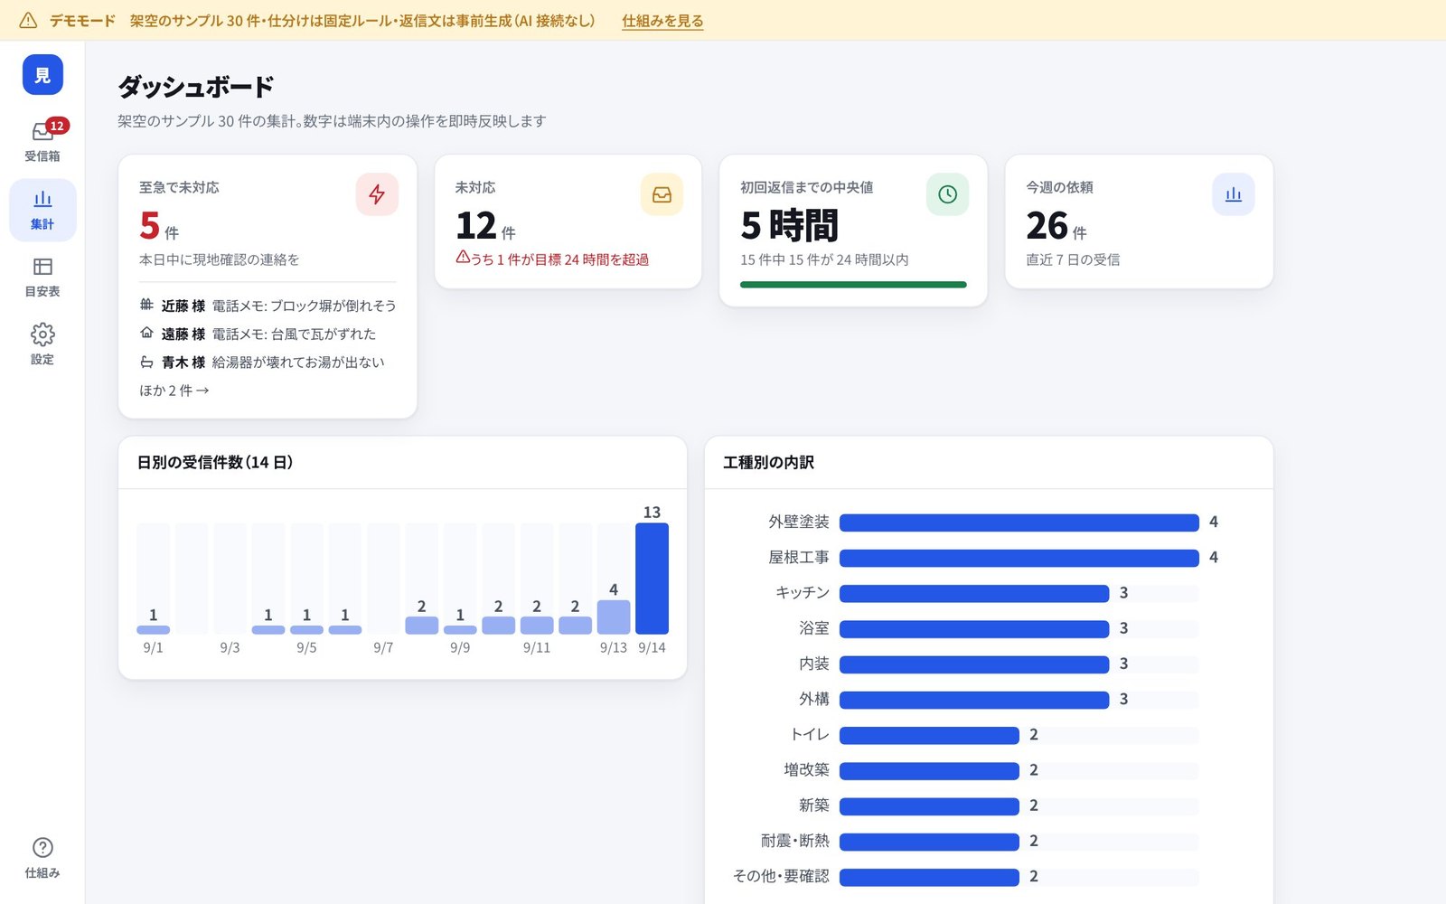
Task: Click the 9/14 bar showing 13
Action: coord(652,579)
